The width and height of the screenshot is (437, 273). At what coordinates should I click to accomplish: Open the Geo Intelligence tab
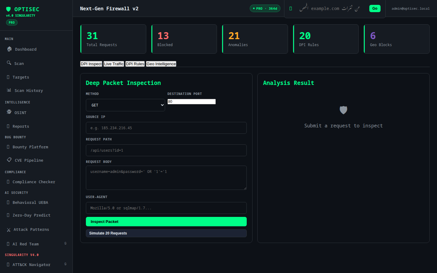(161, 64)
